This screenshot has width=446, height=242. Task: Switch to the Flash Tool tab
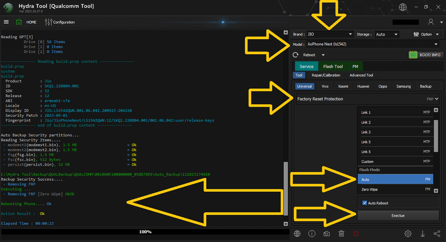pos(333,66)
